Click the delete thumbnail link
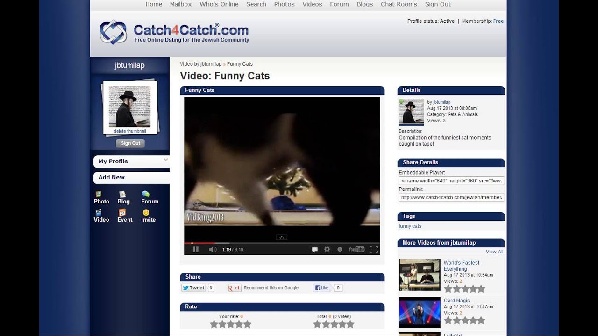598x336 pixels. (130, 131)
